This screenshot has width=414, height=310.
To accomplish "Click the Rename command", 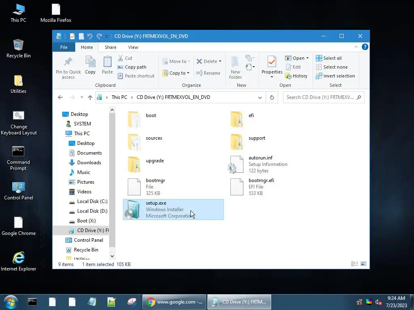I will pos(208,73).
